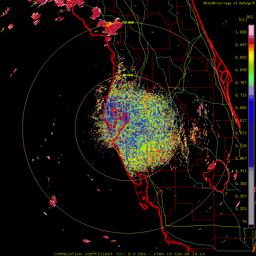Select the 0.627 legend value
This screenshot has height=256, width=256.
click(x=241, y=121)
